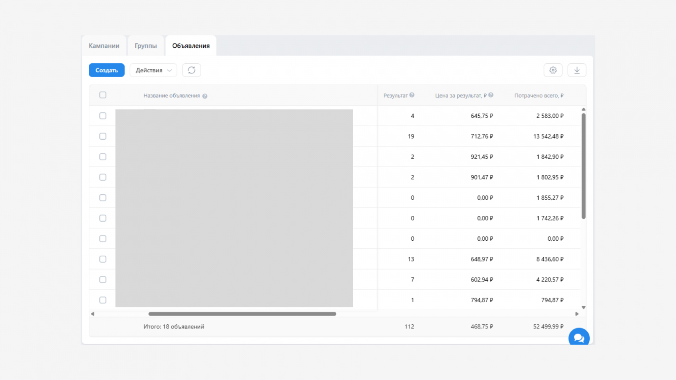
Task: Click the 1 855,27 ₽ spent cell
Action: (x=550, y=198)
